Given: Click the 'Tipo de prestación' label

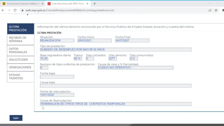Looking at the screenshot, I should pyautogui.click(x=52, y=46).
